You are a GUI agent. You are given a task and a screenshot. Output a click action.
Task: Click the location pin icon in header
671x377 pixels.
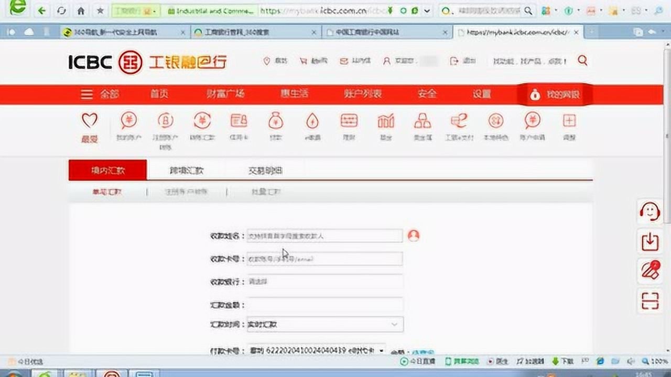266,61
